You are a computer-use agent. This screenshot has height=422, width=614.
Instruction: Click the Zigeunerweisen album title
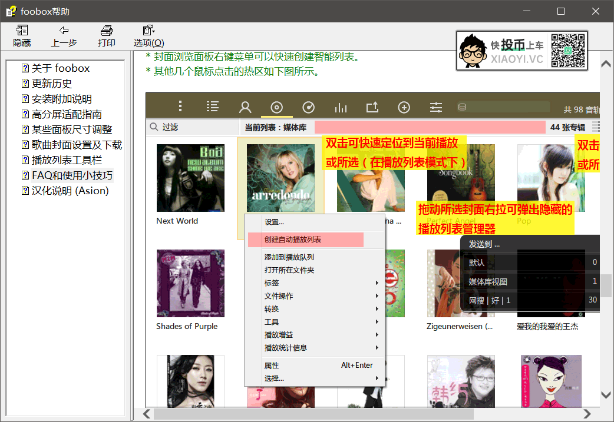pos(460,327)
